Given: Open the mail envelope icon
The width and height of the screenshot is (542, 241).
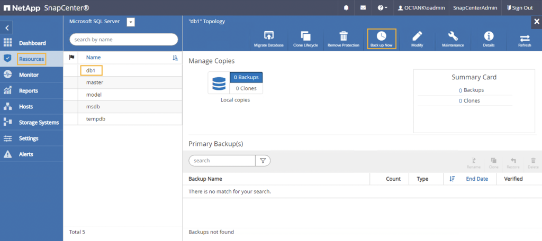Looking at the screenshot, I should pyautogui.click(x=363, y=7).
